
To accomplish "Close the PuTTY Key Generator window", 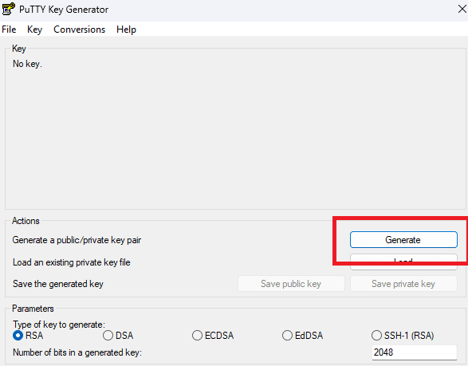I will tap(462, 10).
